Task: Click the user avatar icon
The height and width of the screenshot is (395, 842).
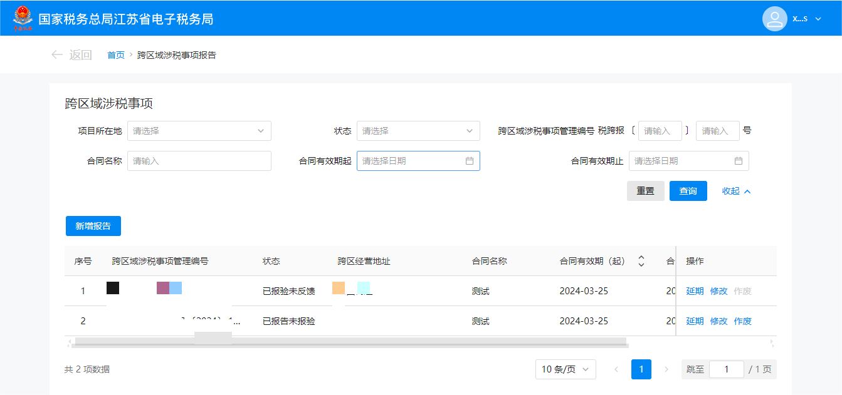Action: [774, 18]
